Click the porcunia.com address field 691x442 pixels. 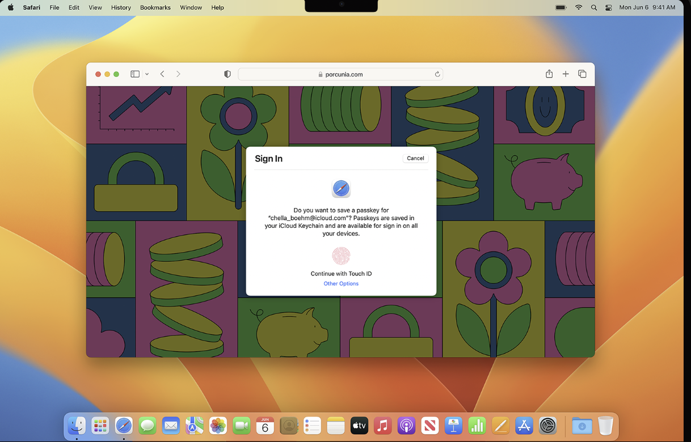click(340, 74)
